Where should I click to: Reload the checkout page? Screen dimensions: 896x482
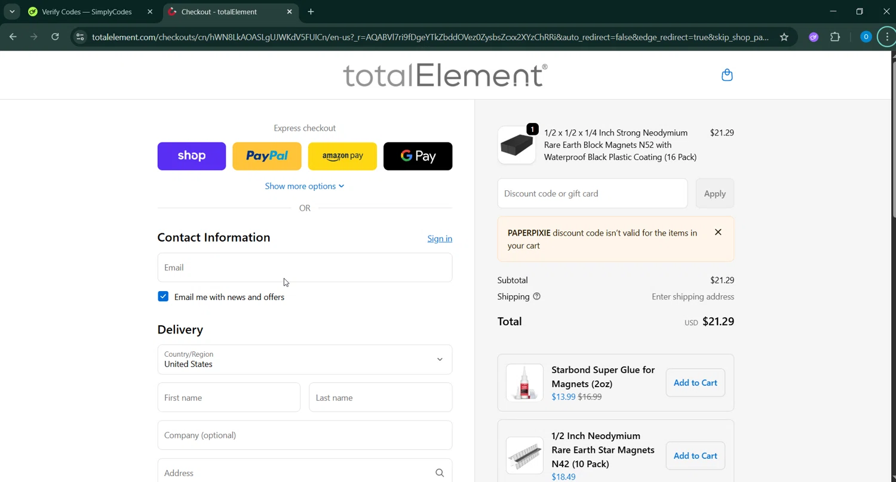point(55,37)
